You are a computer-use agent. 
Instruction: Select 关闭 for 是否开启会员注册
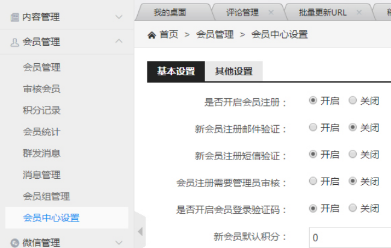(x=353, y=101)
